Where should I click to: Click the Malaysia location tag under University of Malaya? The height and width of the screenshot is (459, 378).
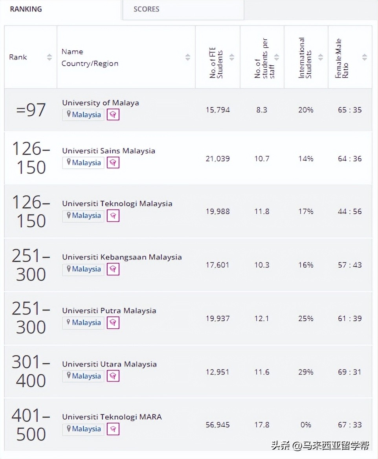click(x=83, y=115)
